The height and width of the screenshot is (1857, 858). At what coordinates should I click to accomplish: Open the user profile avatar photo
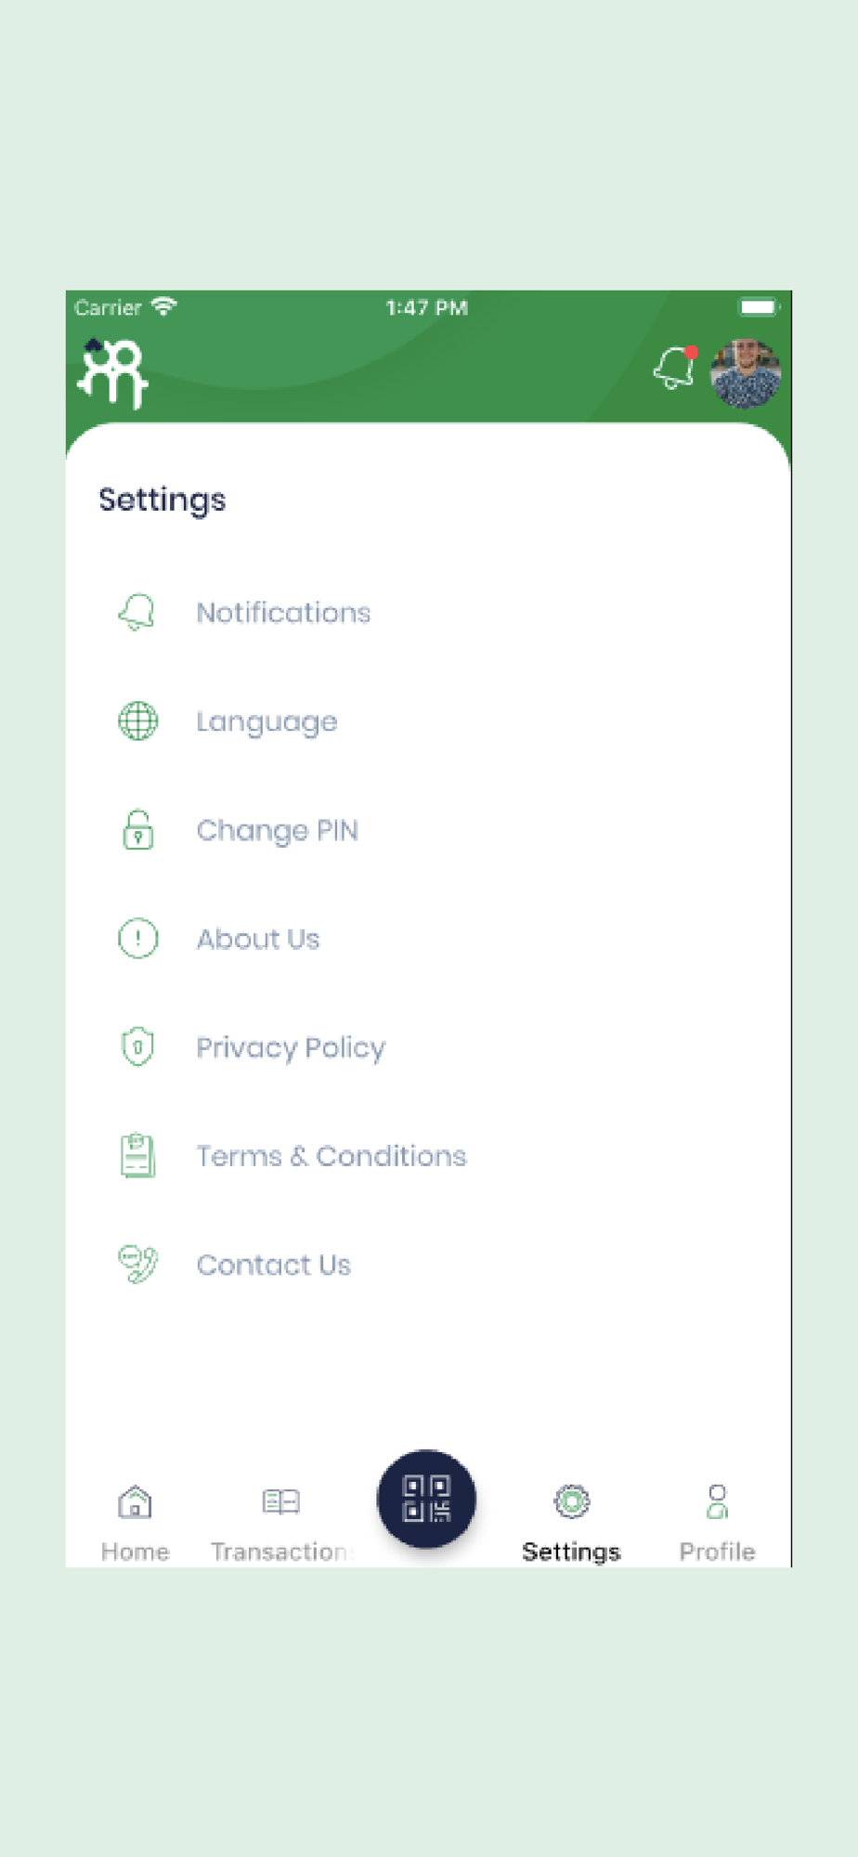pyautogui.click(x=745, y=374)
